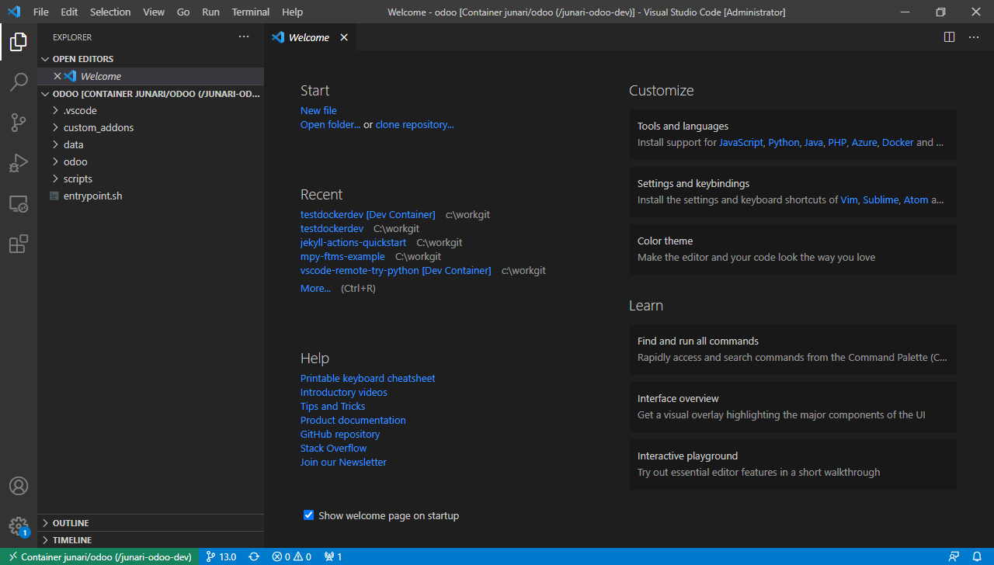Open the Stack Overflow link

(x=334, y=448)
